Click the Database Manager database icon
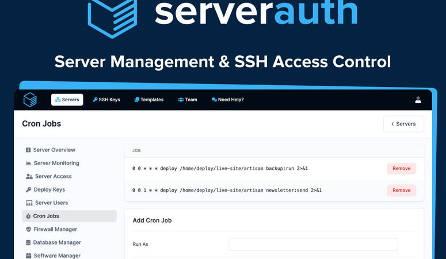Image resolution: width=446 pixels, height=259 pixels. click(x=28, y=242)
